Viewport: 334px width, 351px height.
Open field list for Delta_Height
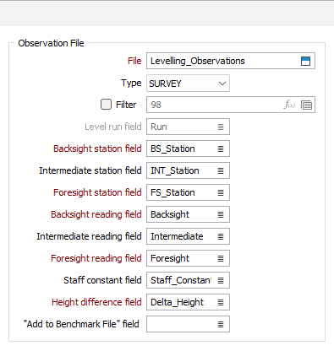tap(221, 302)
